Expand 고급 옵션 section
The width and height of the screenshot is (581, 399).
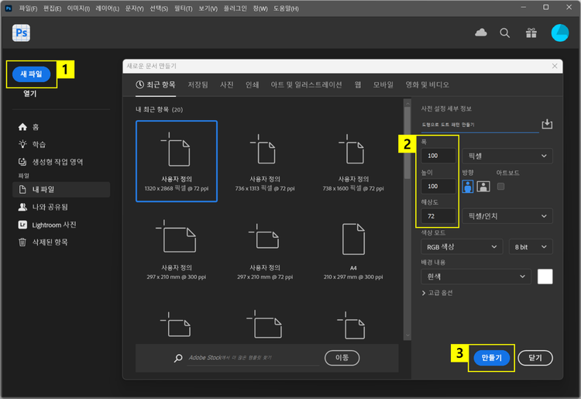(x=437, y=293)
